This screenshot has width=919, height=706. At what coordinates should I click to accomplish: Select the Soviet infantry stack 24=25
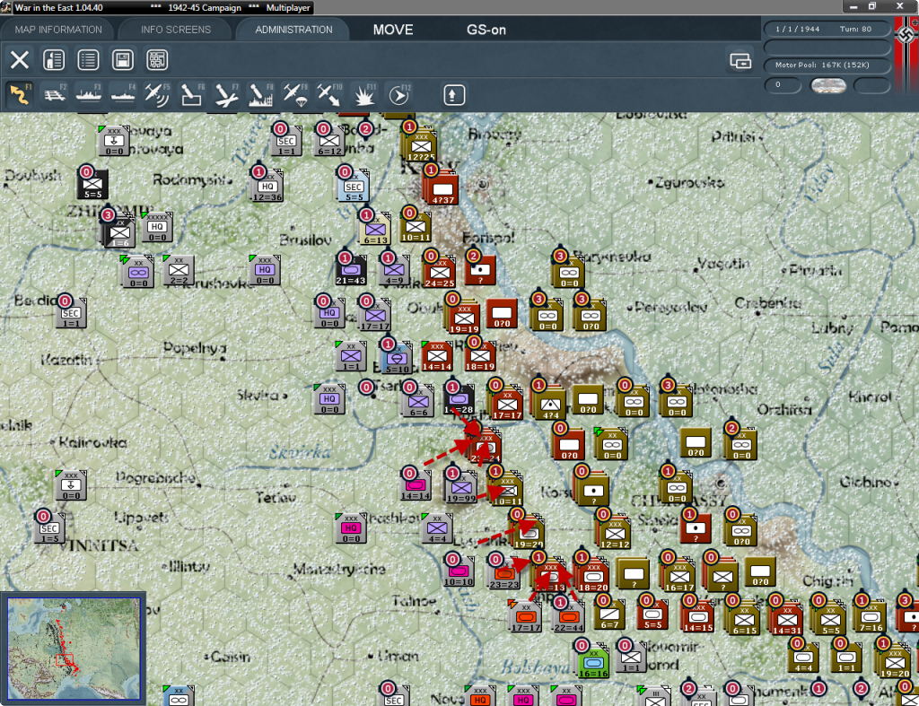click(x=440, y=273)
